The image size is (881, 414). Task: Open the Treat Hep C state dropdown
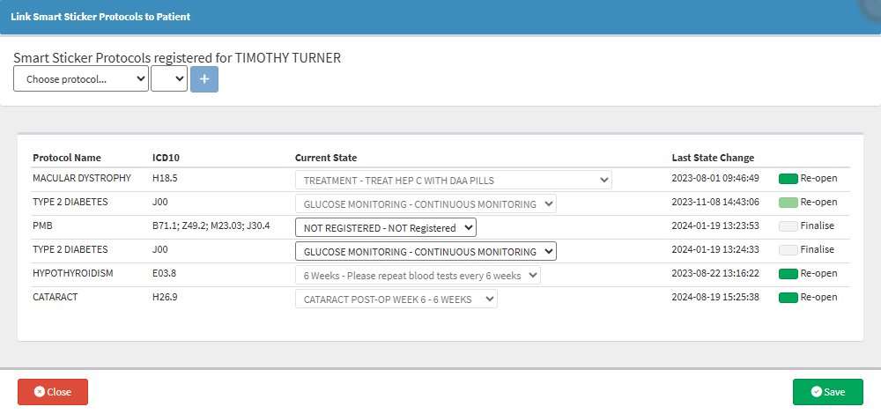coord(453,180)
